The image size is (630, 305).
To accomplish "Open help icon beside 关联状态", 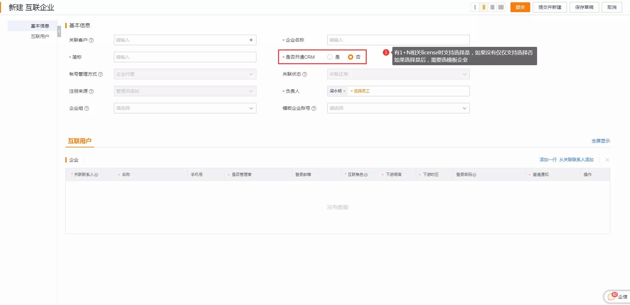I will point(305,74).
